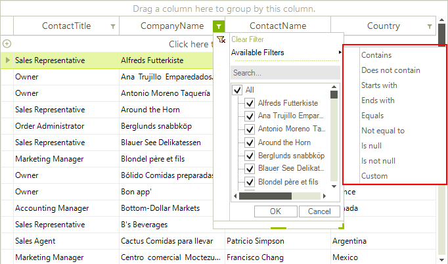The image size is (448, 264).
Task: Click filter list scroll left arrow
Action: (x=235, y=196)
